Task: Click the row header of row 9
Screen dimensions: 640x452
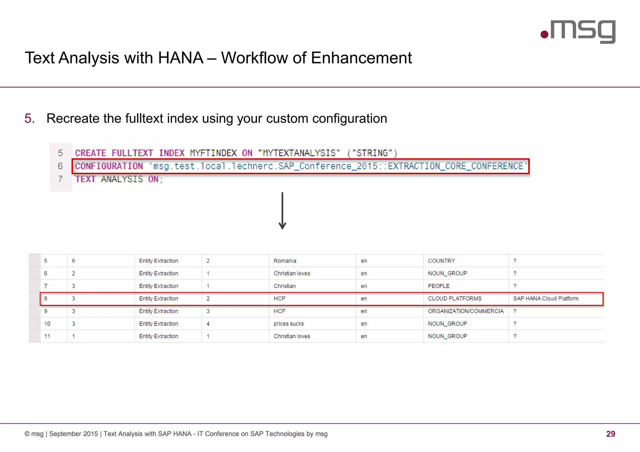Action: pyautogui.click(x=35, y=311)
